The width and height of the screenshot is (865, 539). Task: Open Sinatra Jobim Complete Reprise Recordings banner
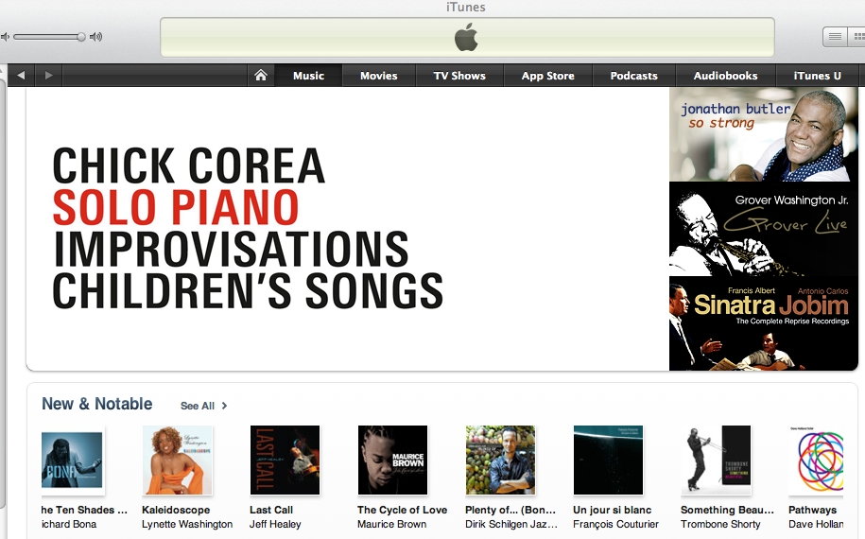click(764, 323)
